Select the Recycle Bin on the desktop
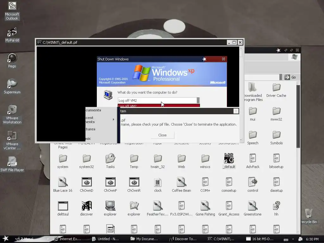Viewport: 324px width, 243px height. coord(308,216)
